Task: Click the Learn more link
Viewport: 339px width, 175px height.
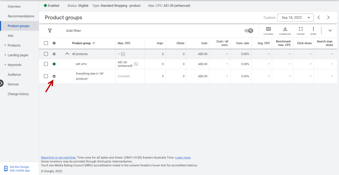Action: tap(183, 157)
